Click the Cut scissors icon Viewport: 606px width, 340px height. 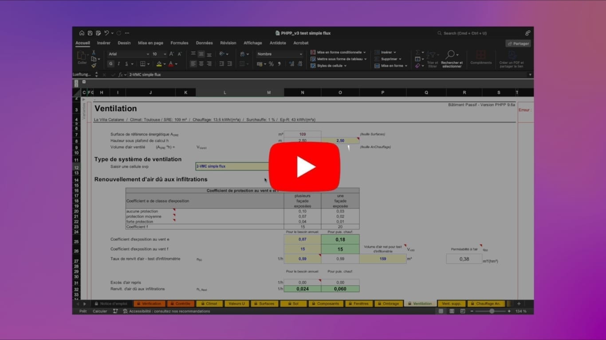94,52
